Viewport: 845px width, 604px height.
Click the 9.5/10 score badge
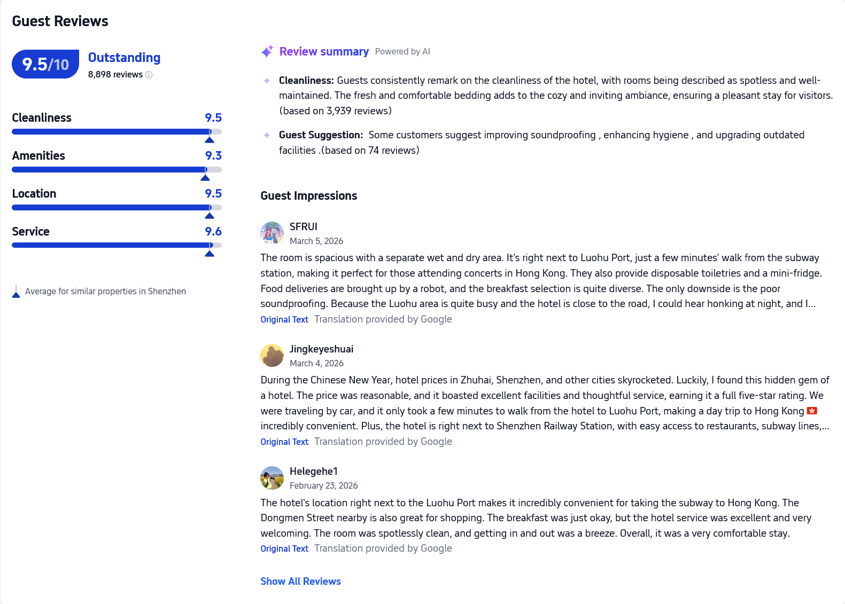pyautogui.click(x=45, y=64)
